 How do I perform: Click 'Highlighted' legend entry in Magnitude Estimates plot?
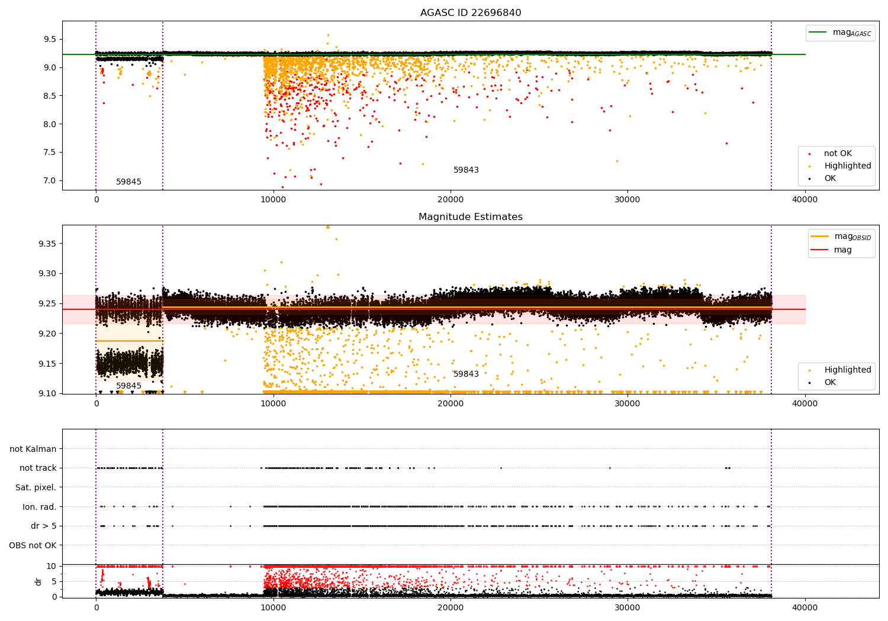tap(847, 370)
